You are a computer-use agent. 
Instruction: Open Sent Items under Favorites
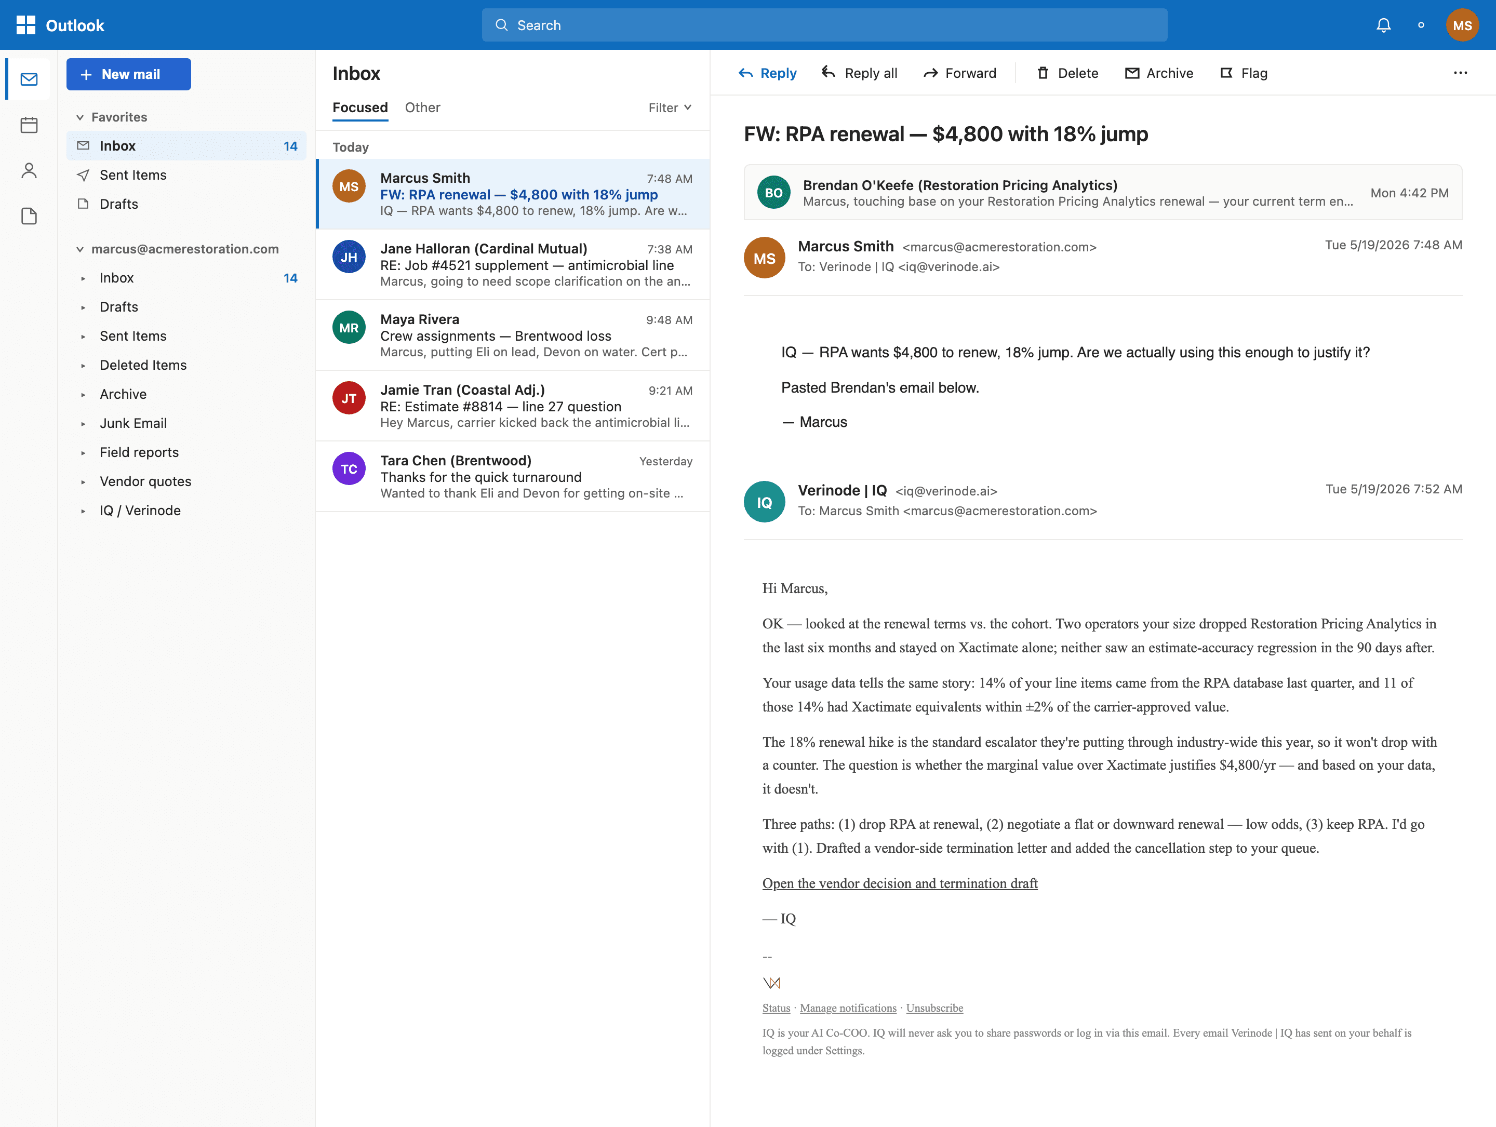coord(186,175)
